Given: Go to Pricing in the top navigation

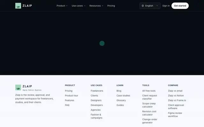Looking at the screenshot, I should (x=111, y=6).
